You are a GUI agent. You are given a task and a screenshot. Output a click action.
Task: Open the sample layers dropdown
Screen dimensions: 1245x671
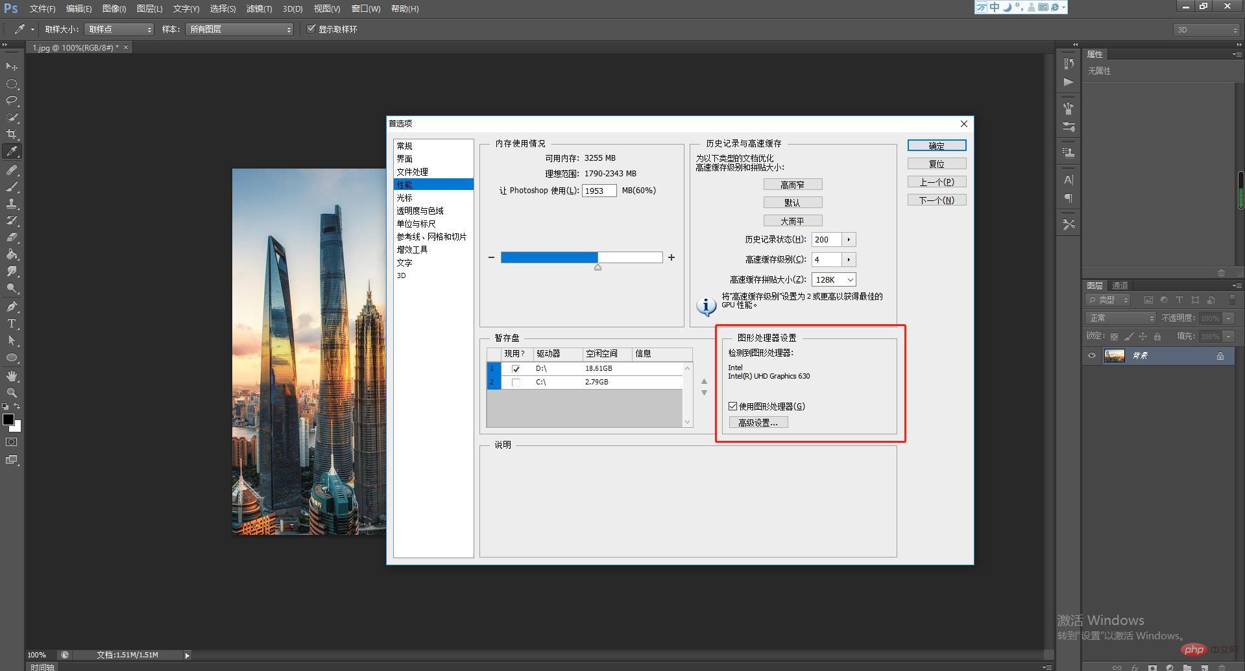click(x=239, y=29)
